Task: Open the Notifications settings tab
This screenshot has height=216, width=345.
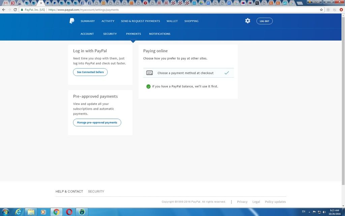Action: coord(160,34)
